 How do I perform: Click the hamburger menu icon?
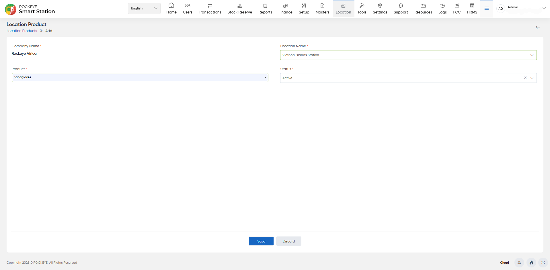coord(486,8)
